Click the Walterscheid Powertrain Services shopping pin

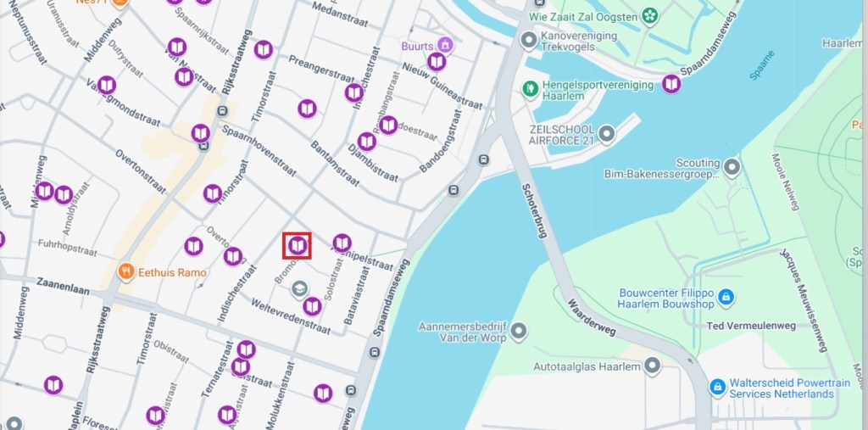point(717,388)
